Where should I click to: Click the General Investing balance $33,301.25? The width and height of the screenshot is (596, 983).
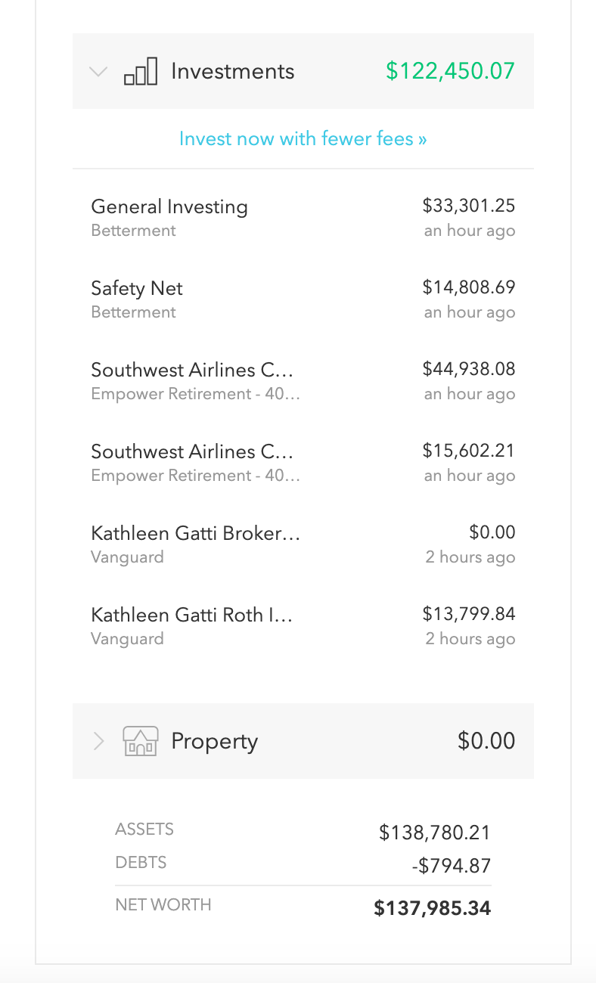point(469,206)
